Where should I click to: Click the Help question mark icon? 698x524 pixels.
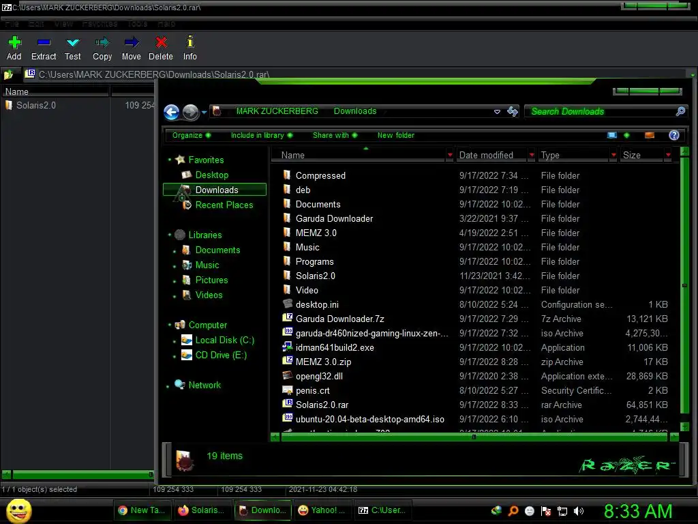[x=674, y=136]
